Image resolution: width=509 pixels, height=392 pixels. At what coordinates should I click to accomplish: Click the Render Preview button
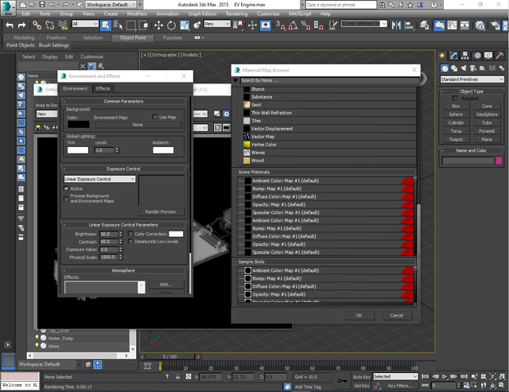point(161,212)
